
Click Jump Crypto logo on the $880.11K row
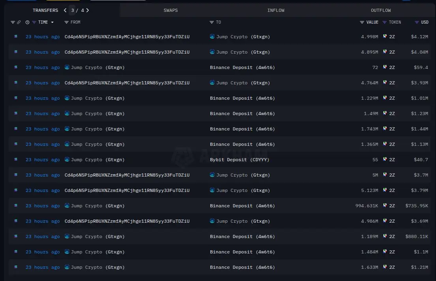coord(67,236)
